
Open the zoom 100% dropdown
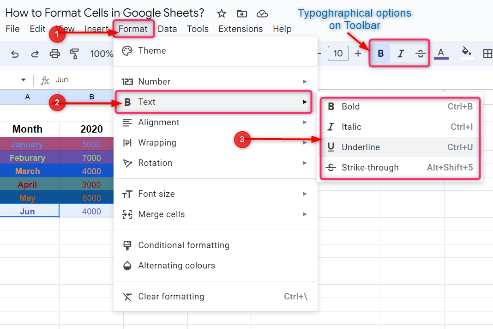102,54
